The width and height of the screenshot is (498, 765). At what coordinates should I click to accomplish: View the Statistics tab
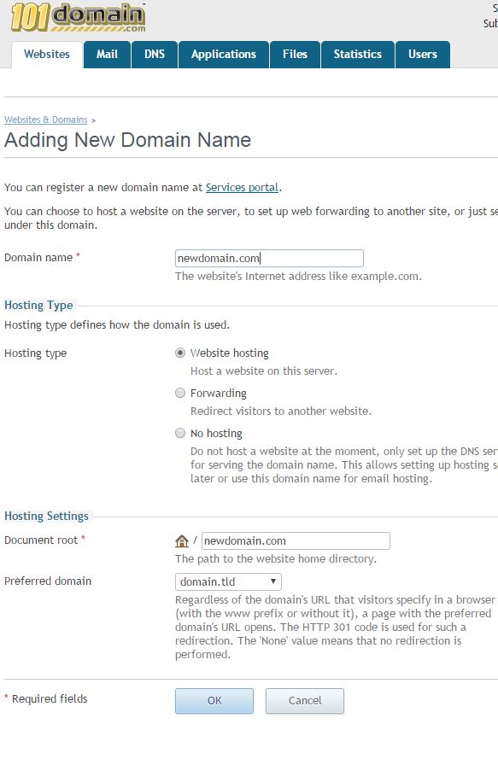[x=357, y=54]
